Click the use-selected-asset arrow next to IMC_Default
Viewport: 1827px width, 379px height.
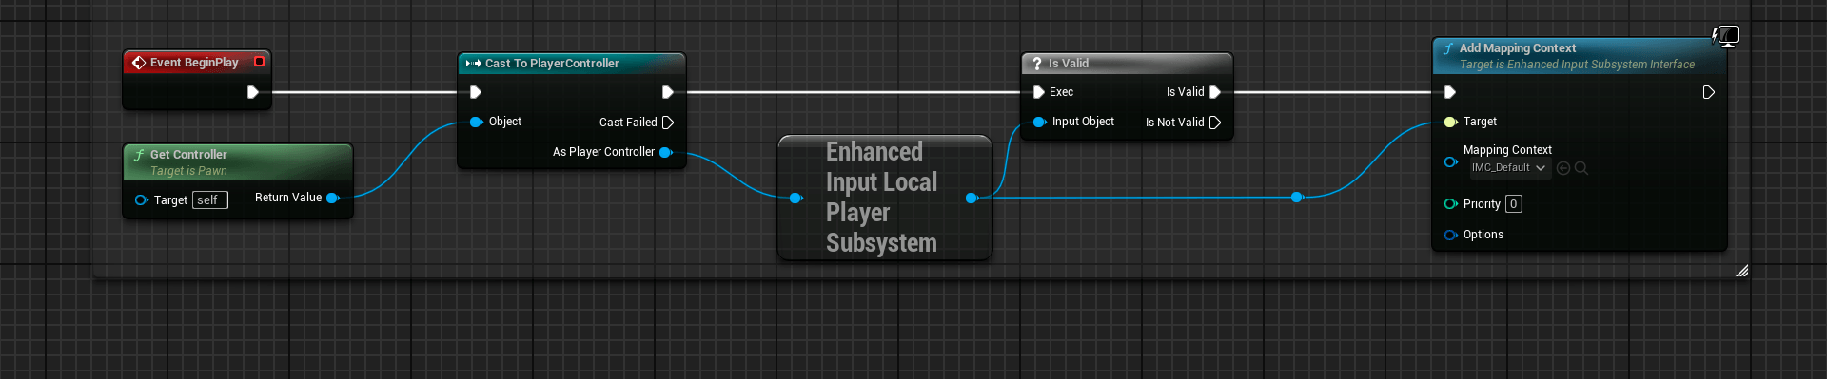click(x=1563, y=168)
